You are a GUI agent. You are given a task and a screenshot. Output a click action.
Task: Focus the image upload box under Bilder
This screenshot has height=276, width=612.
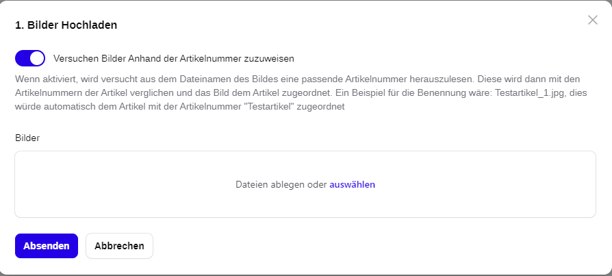click(305, 184)
